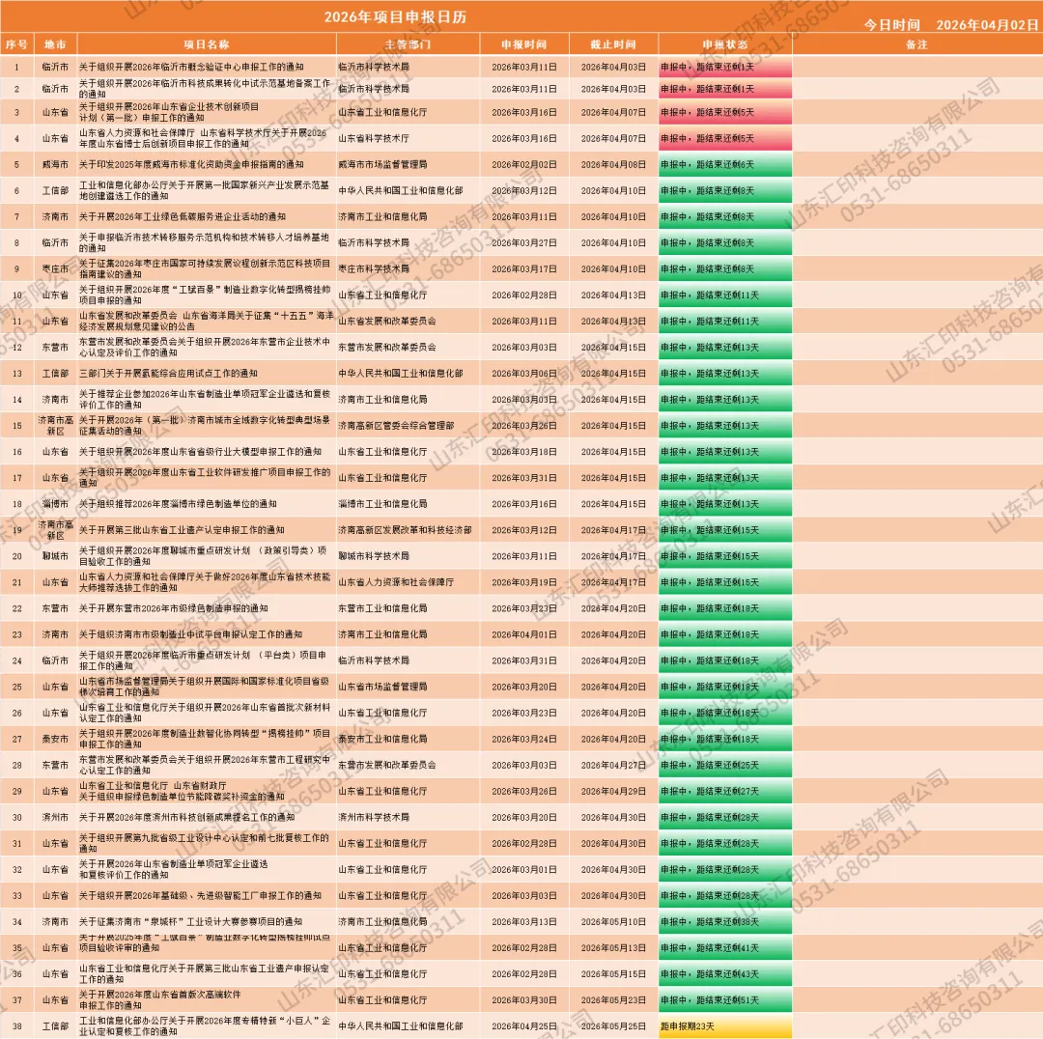Click the date "2026年04月02日" beside 今日时间
Image resolution: width=1043 pixels, height=1039 pixels.
[x=987, y=24]
